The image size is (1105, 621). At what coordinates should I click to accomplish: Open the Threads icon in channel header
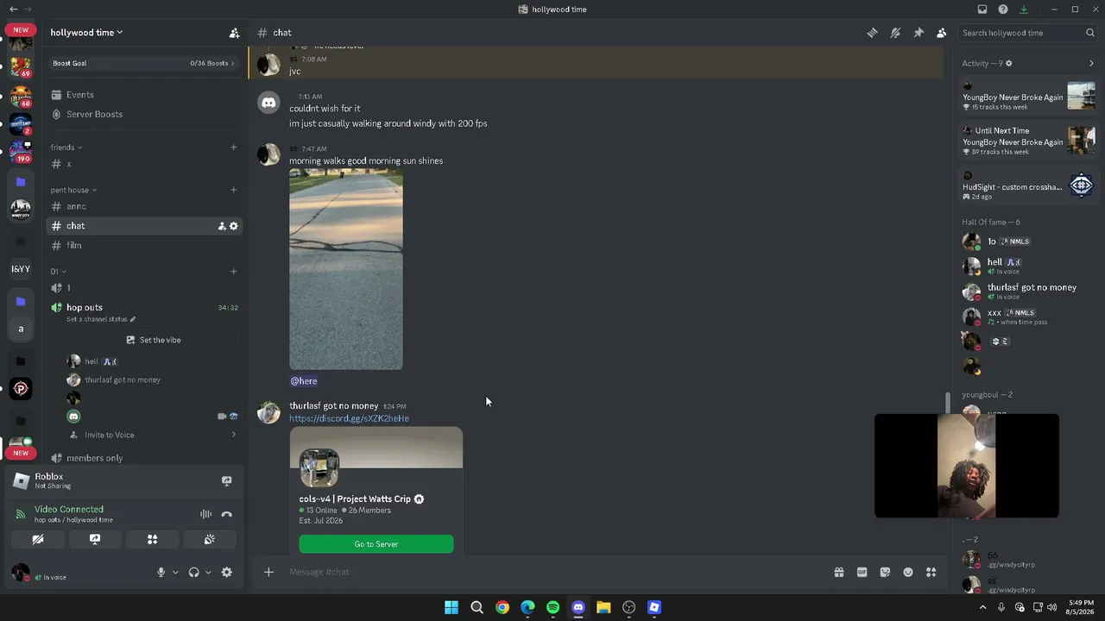[x=872, y=33]
